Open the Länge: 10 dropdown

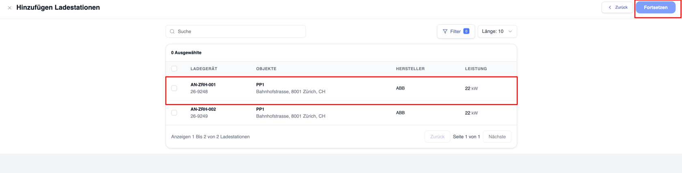coord(497,31)
